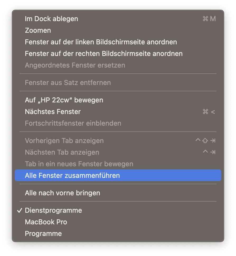Switch to the MacBook Pro window
Viewport: 236px width, 256px height.
pyautogui.click(x=46, y=222)
